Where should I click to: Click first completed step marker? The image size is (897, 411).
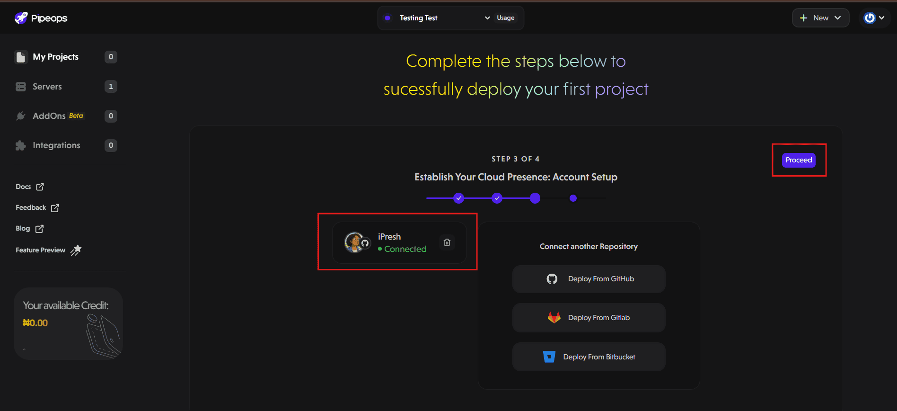(x=458, y=198)
